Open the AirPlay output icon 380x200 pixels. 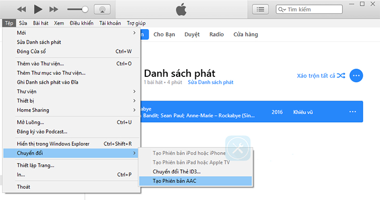coord(102,9)
